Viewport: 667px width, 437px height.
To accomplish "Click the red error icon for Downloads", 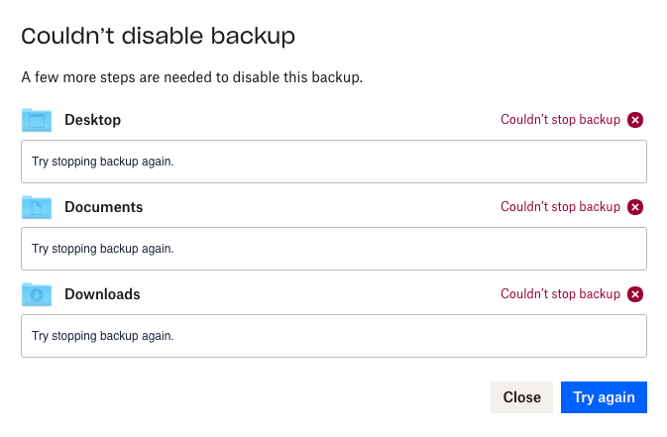I will 635,294.
